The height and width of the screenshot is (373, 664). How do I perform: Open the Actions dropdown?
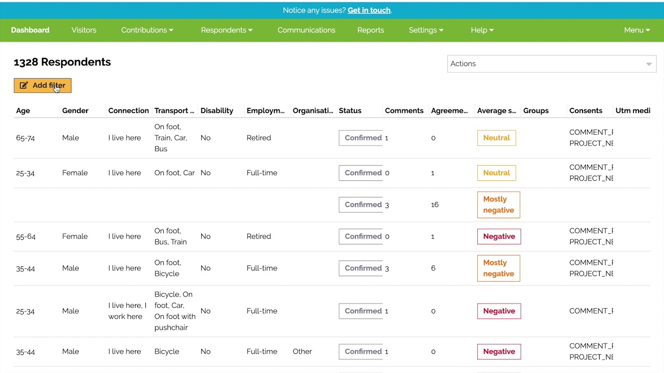(551, 64)
